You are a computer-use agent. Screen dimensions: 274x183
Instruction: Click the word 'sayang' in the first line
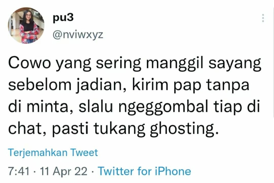click(x=235, y=64)
